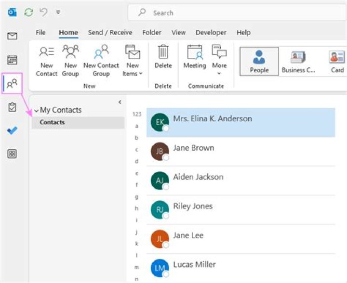Viewport: 347px width, 283px height.
Task: Open the More communicate dropdown
Action: click(219, 61)
